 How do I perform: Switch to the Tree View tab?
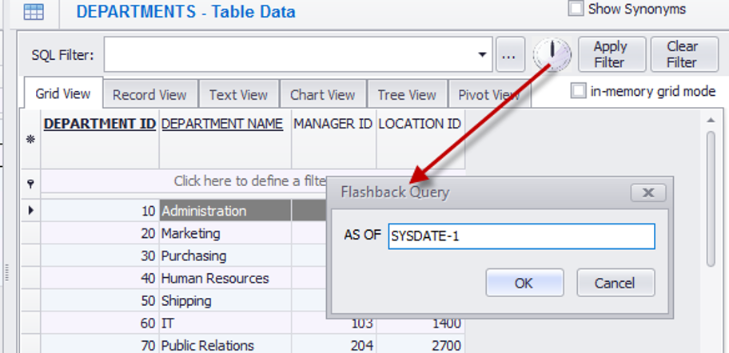tap(407, 94)
